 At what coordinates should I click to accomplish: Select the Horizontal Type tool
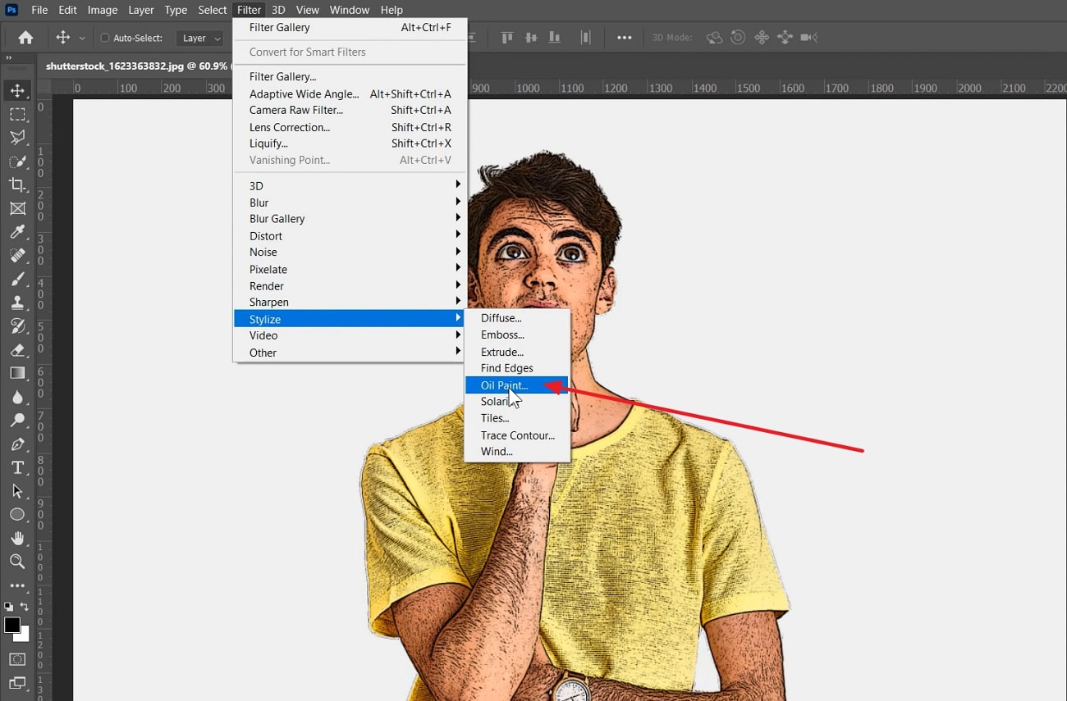click(17, 467)
